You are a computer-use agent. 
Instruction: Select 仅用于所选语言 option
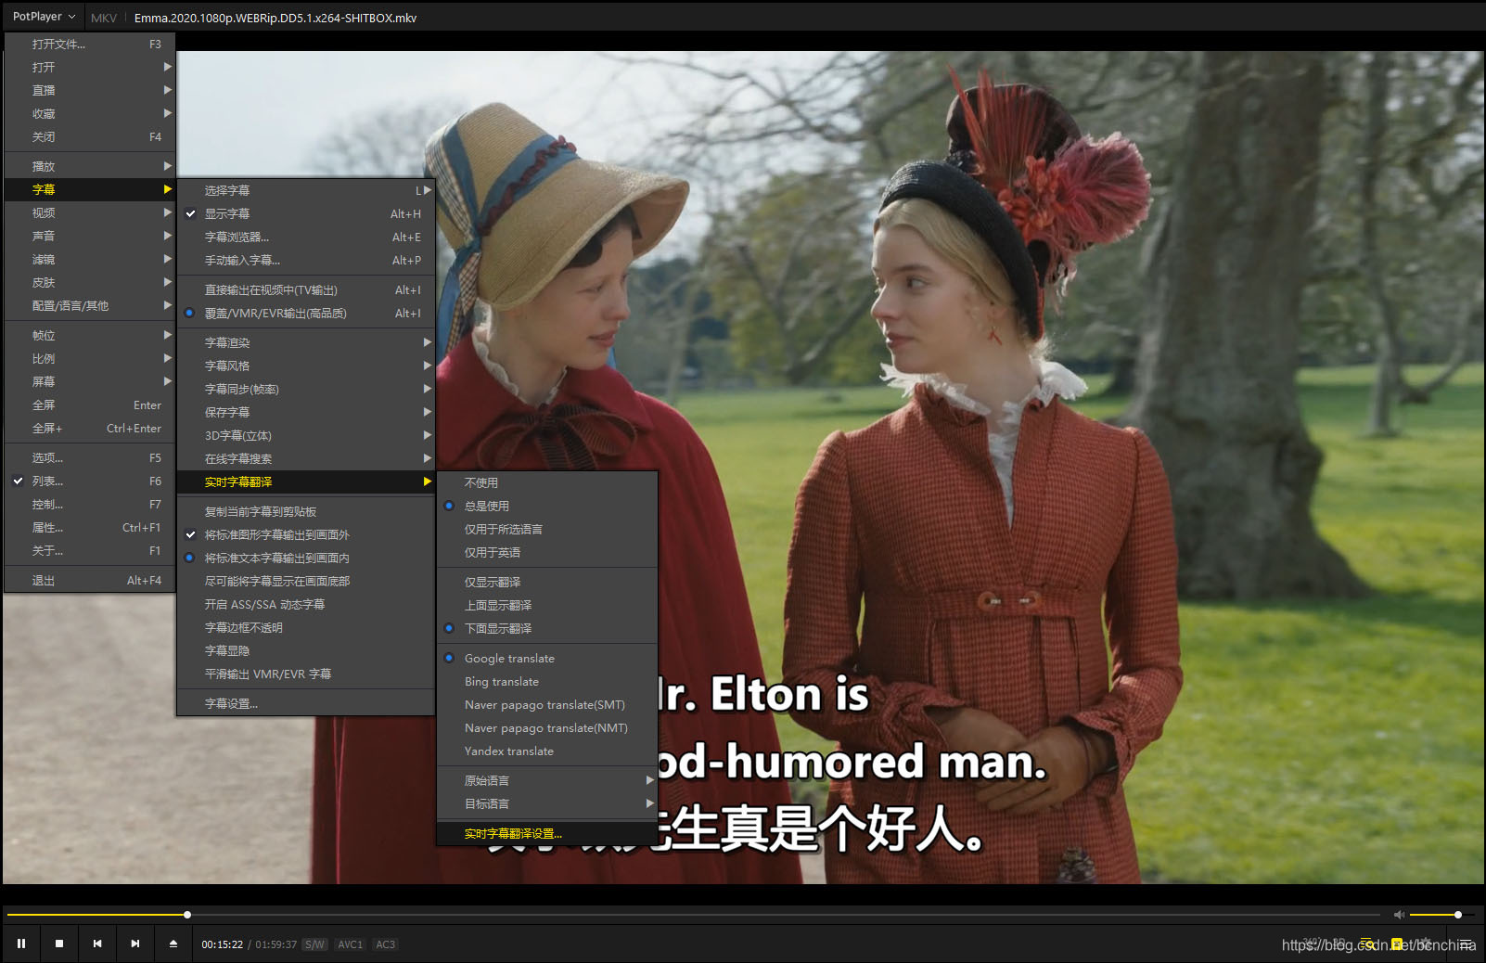tap(547, 529)
